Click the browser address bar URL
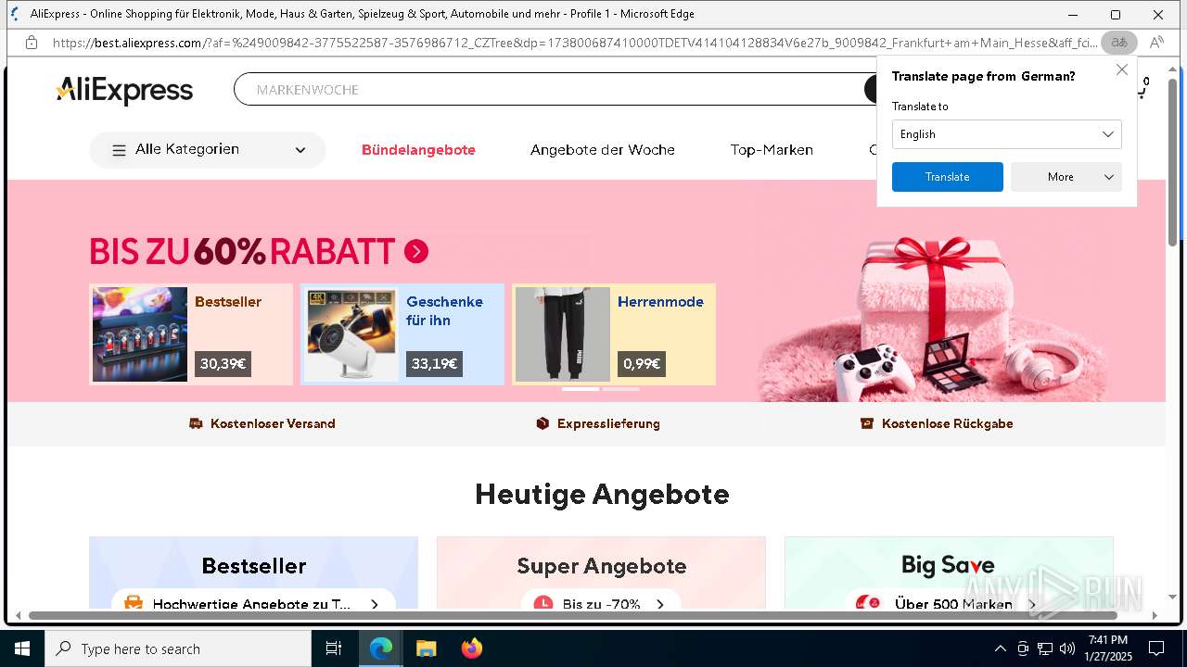1187x667 pixels. tap(575, 43)
